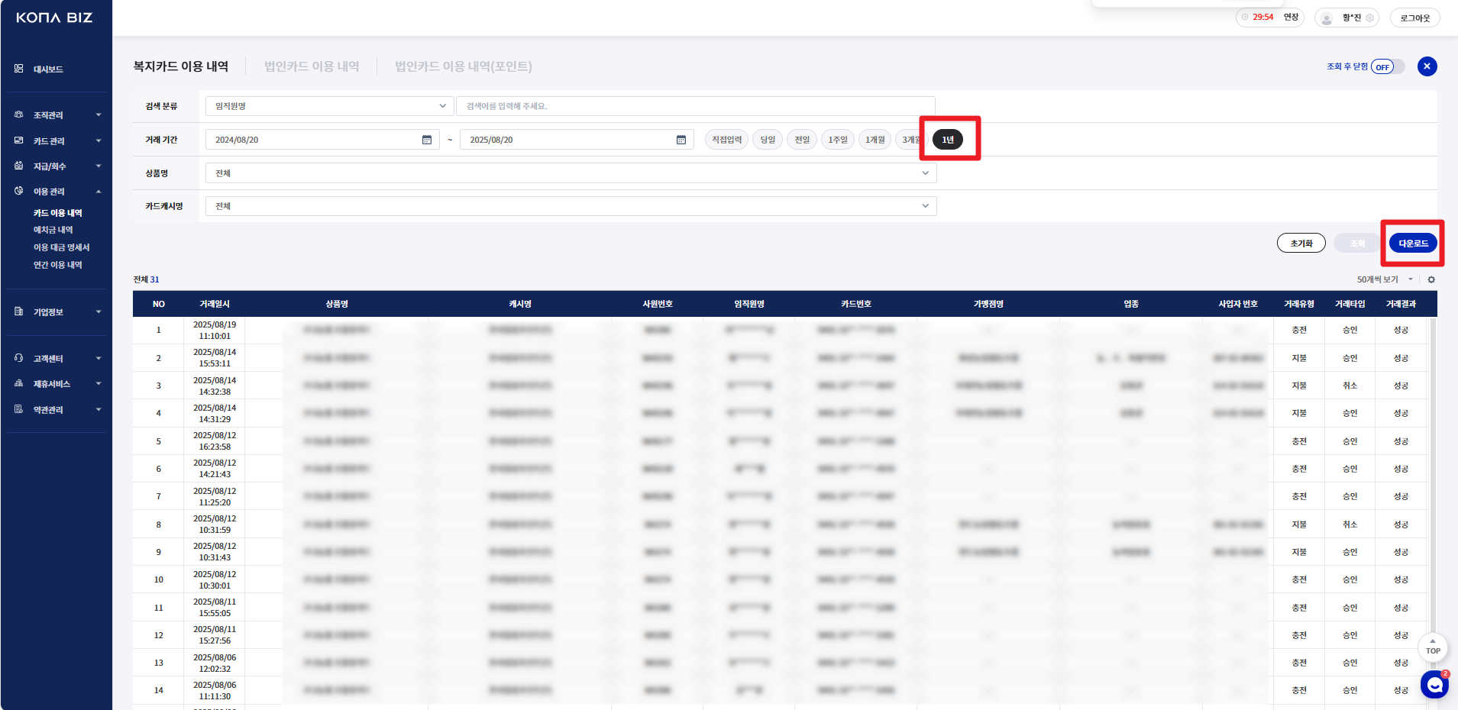Collapse the 이용 관리 sidebar section

(57, 192)
